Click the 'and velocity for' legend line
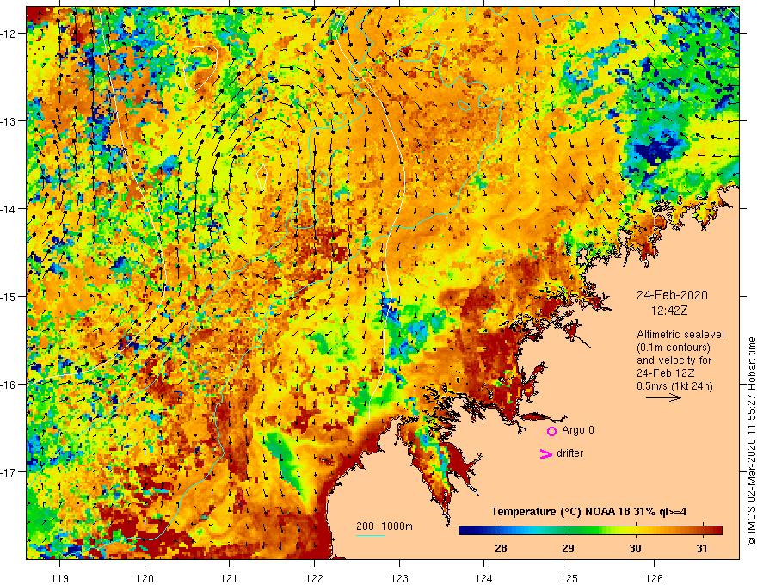The image size is (757, 585). (674, 360)
